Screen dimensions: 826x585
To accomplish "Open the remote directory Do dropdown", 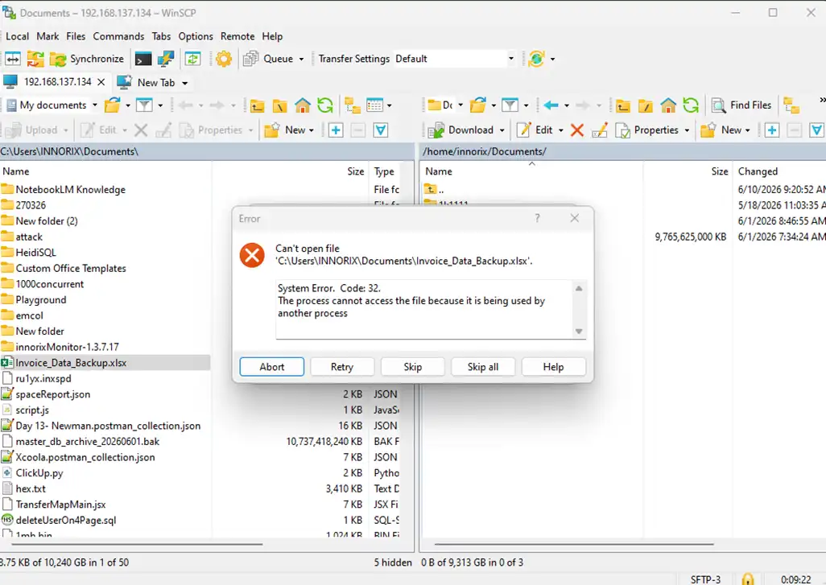I will click(445, 105).
